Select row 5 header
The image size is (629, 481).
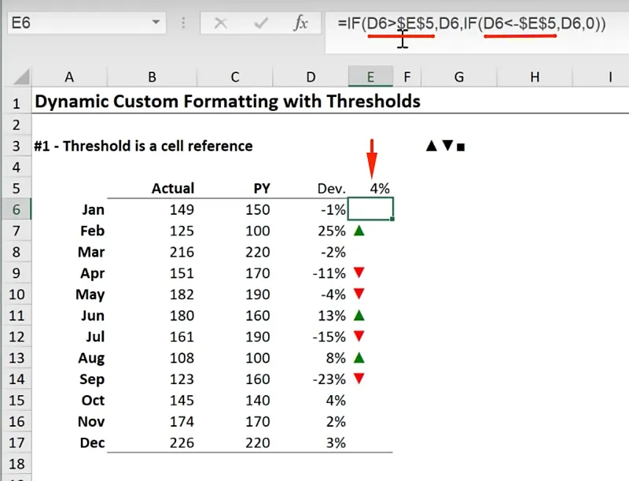point(15,188)
